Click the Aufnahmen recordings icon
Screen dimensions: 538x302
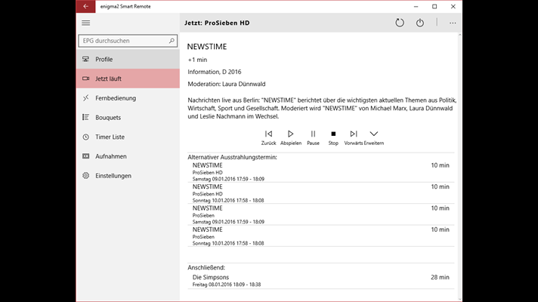click(x=86, y=156)
